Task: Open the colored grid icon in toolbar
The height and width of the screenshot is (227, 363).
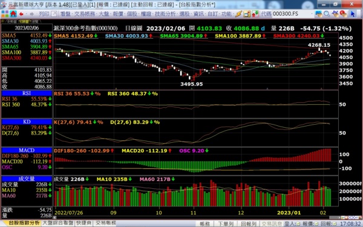Action: click(x=5, y=14)
